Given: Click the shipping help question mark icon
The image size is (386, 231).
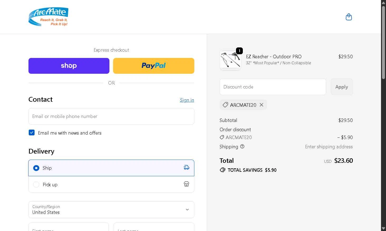Looking at the screenshot, I should (242, 146).
